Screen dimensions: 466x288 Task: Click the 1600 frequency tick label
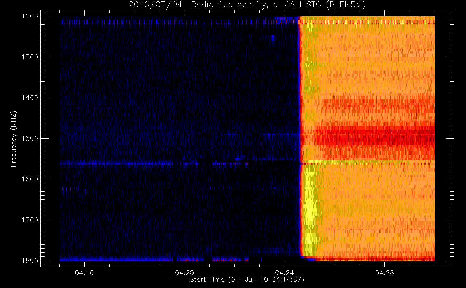[x=30, y=179]
